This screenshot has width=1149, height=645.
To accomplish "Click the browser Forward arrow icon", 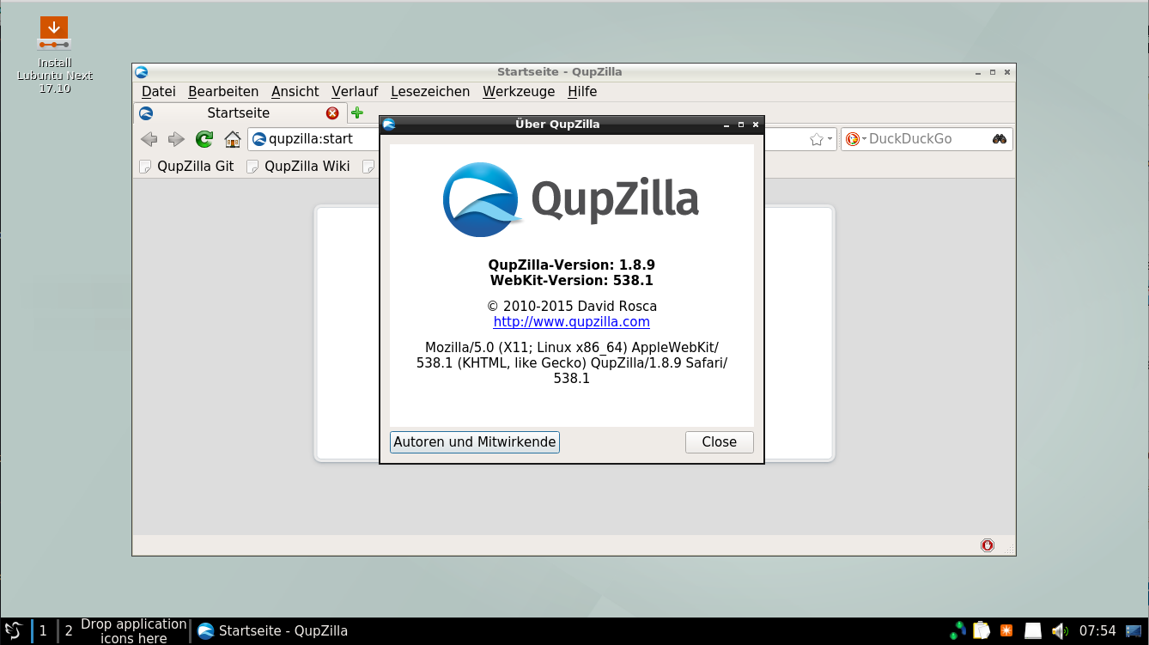I will pyautogui.click(x=176, y=139).
